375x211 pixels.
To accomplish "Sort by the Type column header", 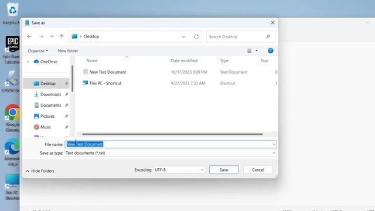I will click(x=224, y=61).
